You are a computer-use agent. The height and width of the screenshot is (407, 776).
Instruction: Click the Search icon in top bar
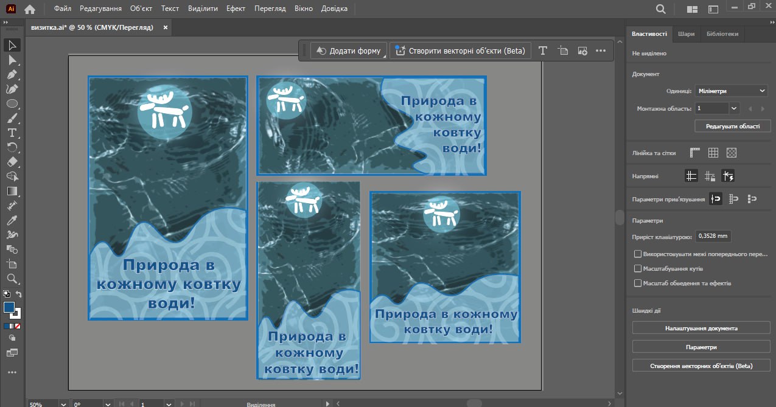pos(661,9)
